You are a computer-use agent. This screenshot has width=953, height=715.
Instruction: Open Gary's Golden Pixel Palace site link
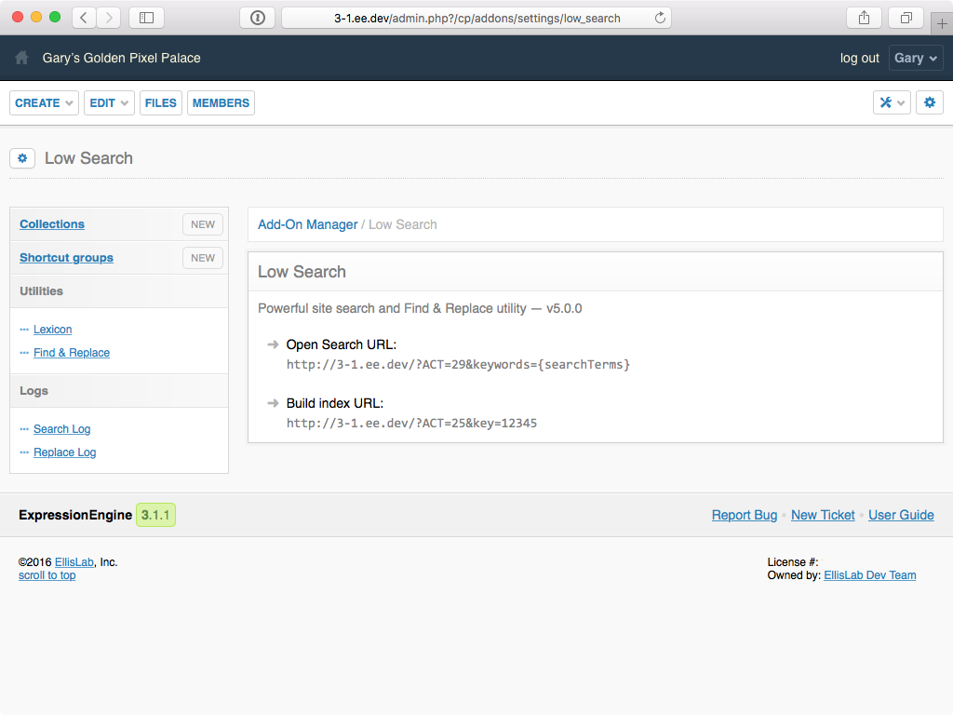(122, 58)
